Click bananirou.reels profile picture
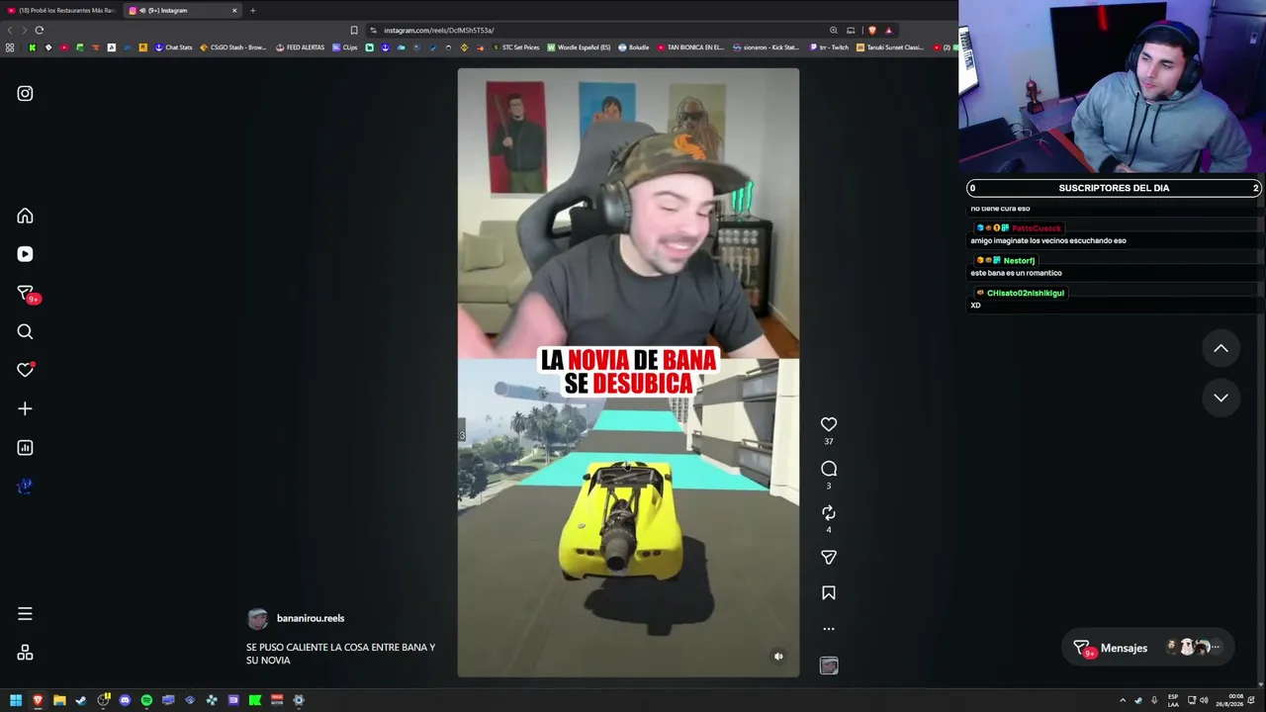Screen dimensions: 1266x712 pyautogui.click(x=257, y=619)
